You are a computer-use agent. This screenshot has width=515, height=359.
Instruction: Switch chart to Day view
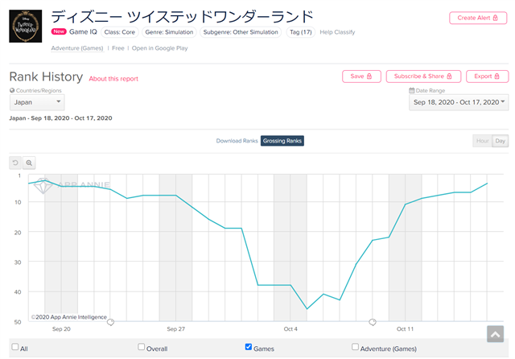coord(500,141)
